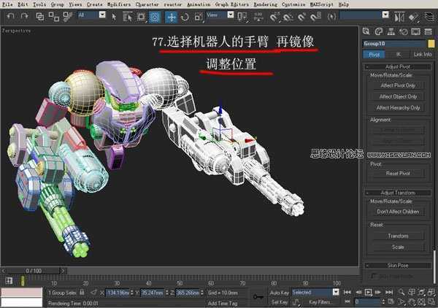Image resolution: width=438 pixels, height=308 pixels.
Task: Click the Mirror tool icon
Action: tap(400, 17)
